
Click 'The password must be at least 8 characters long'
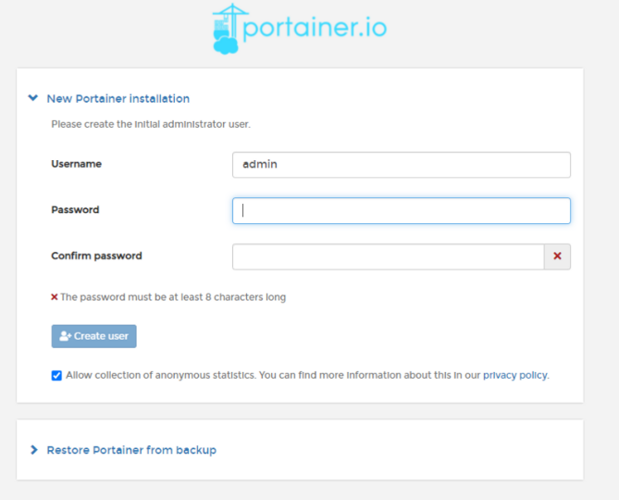(173, 297)
